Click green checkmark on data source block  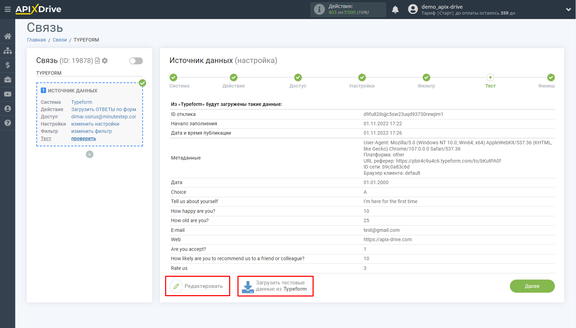pyautogui.click(x=142, y=83)
